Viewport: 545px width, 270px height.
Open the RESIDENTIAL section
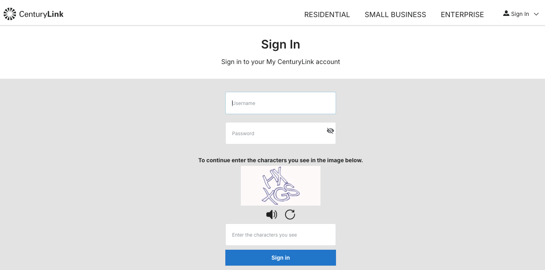point(327,14)
